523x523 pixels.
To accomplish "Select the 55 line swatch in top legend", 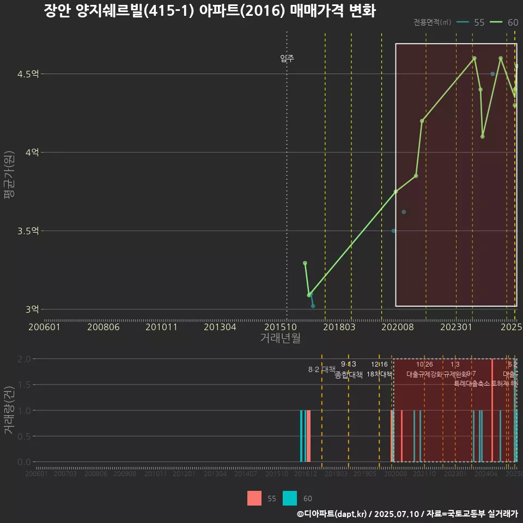I will [463, 22].
